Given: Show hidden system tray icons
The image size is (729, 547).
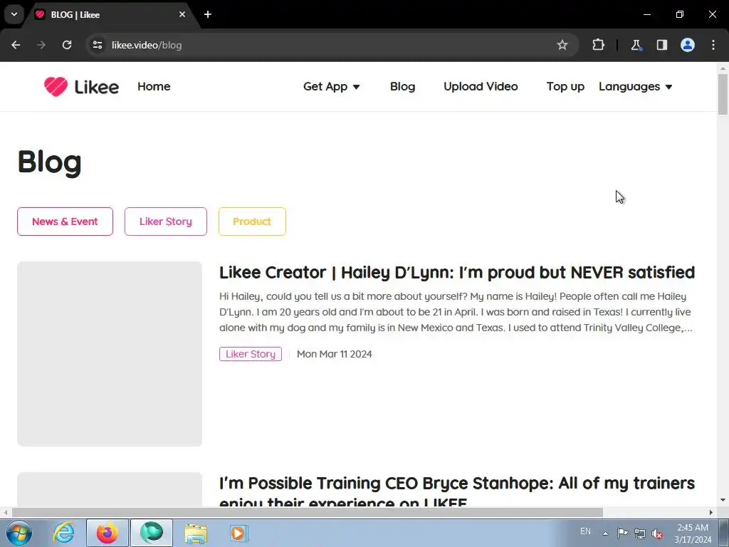Looking at the screenshot, I should (x=605, y=533).
